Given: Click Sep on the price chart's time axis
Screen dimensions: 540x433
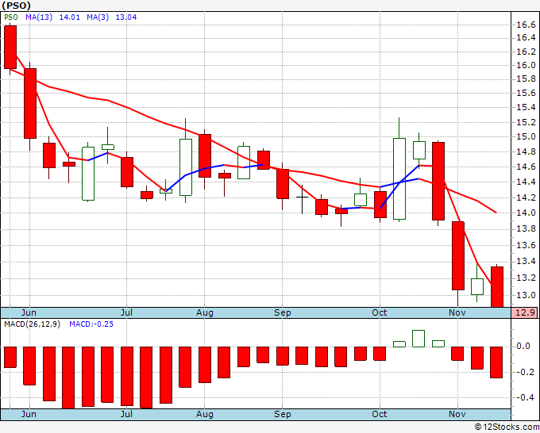Looking at the screenshot, I should click(283, 312).
